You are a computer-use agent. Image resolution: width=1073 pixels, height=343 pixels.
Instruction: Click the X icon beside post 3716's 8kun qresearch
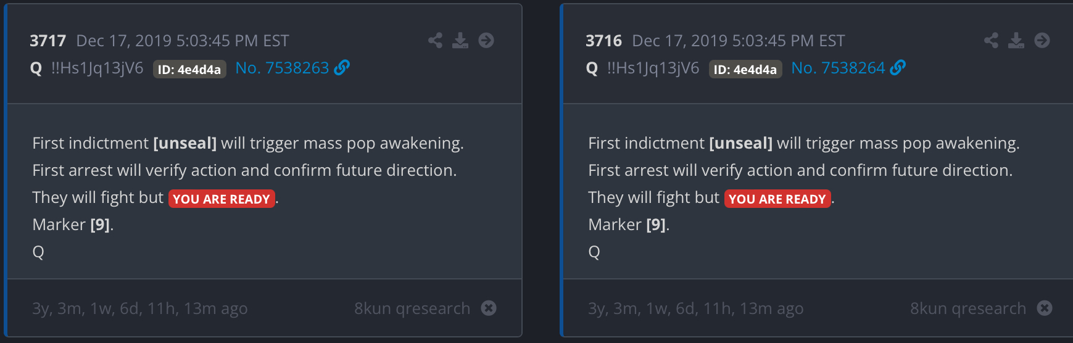1045,308
